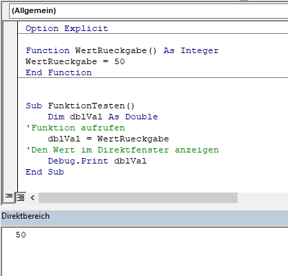Click margin indicator bar beside 'Sub FunktionTesten()'
This screenshot has height=276, width=288.
[10, 106]
